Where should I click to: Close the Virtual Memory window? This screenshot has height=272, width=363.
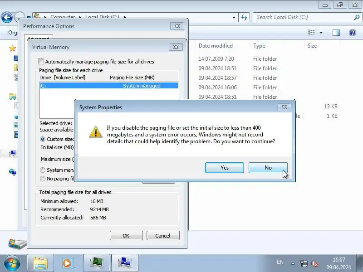[176, 47]
